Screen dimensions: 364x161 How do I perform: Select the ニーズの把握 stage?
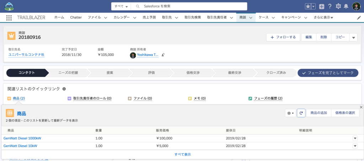(68, 73)
